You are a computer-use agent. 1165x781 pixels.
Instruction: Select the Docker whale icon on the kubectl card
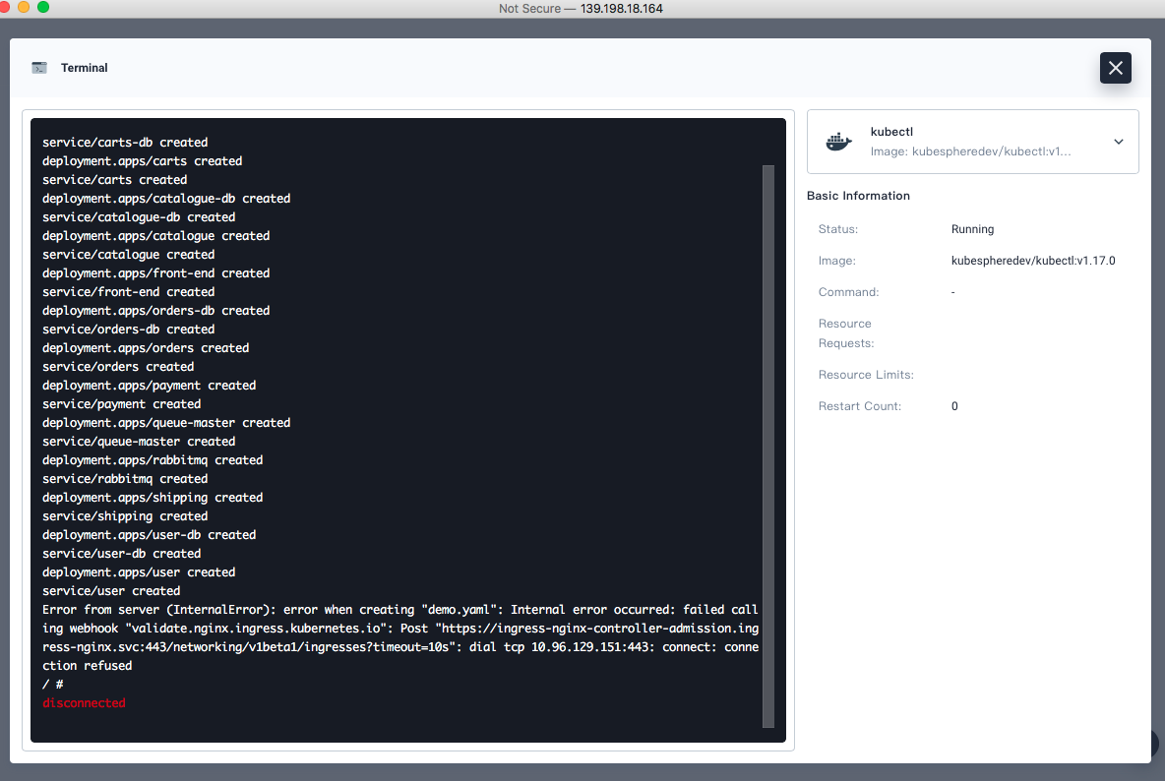click(837, 141)
